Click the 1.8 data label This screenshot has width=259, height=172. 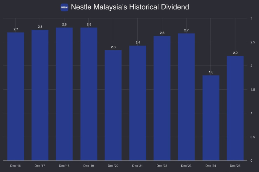pyautogui.click(x=211, y=72)
